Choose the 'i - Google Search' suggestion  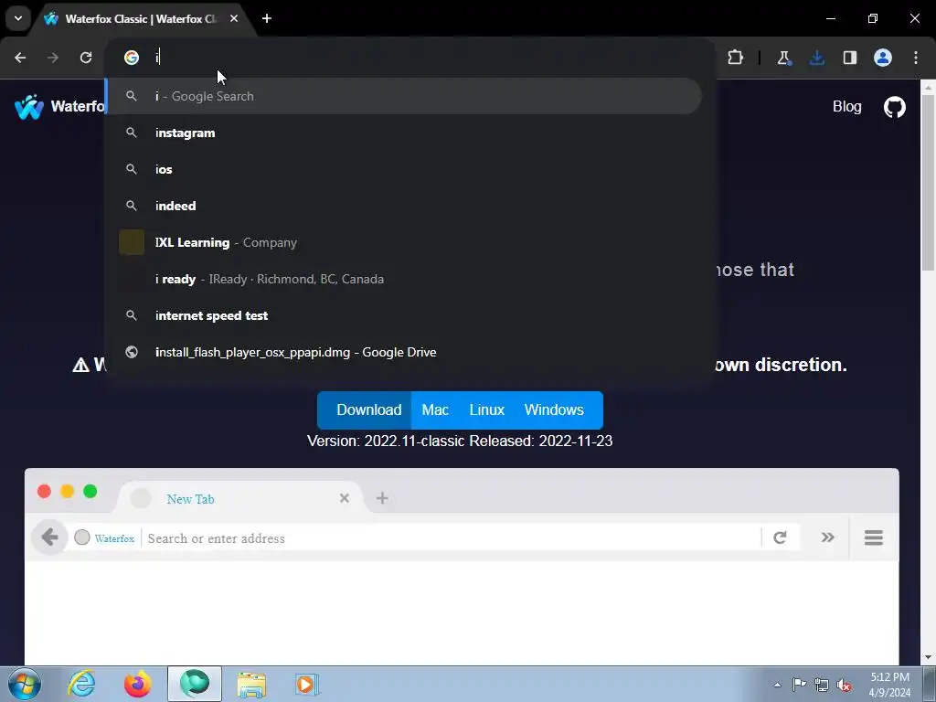(x=403, y=96)
